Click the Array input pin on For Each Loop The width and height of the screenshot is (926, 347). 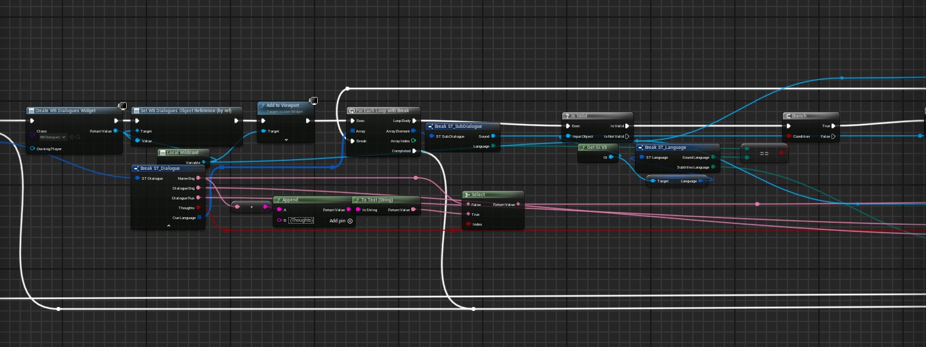tap(351, 131)
